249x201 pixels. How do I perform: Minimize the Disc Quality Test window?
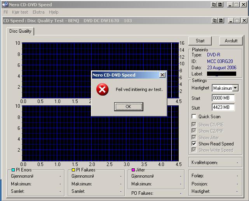231,21
